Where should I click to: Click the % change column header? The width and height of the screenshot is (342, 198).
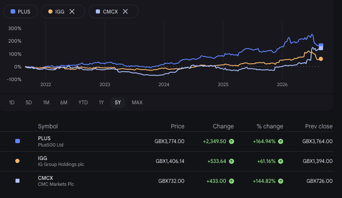point(270,126)
